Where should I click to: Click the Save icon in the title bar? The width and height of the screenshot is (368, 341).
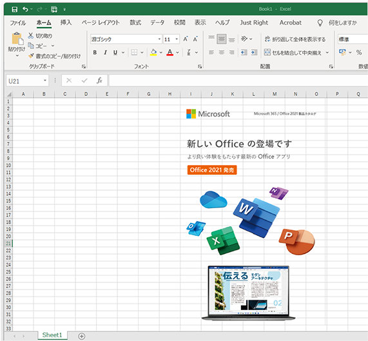pyautogui.click(x=15, y=10)
